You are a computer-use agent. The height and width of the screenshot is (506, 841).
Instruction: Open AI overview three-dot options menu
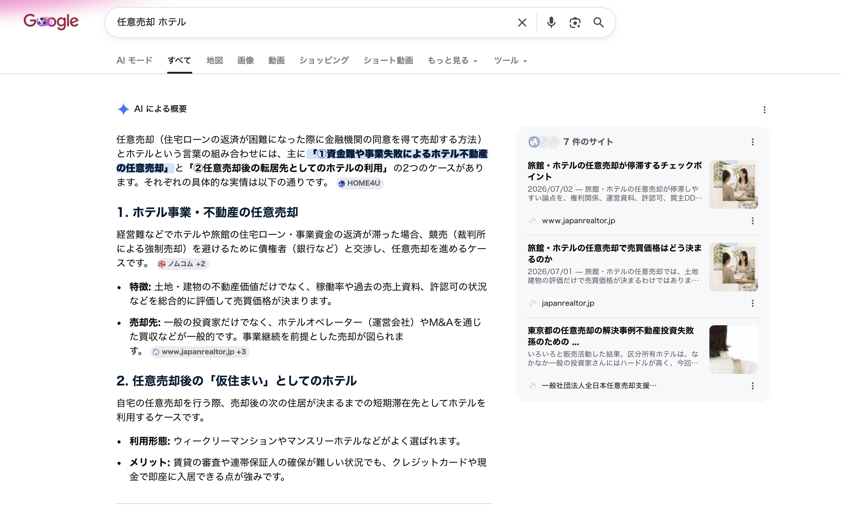coord(765,110)
